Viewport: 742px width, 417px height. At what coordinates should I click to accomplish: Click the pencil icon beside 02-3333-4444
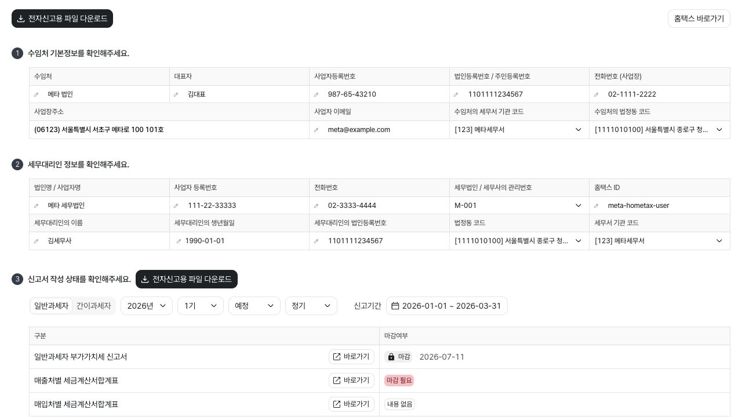pyautogui.click(x=317, y=206)
